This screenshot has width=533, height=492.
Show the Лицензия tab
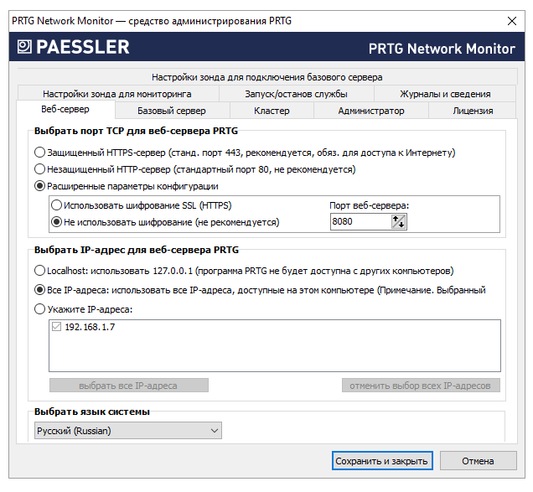(x=473, y=111)
